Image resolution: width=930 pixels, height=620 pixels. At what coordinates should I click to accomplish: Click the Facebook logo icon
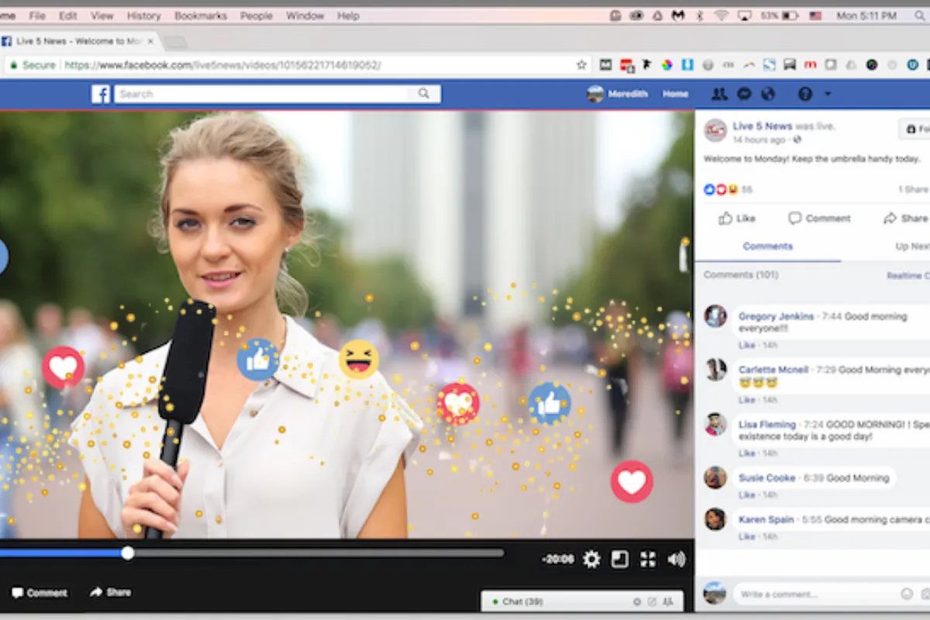pos(101,94)
